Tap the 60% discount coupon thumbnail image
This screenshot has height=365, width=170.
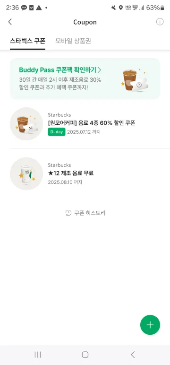(26, 124)
